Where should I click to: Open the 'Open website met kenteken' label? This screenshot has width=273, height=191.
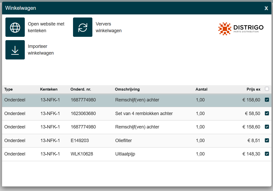tap(46, 27)
